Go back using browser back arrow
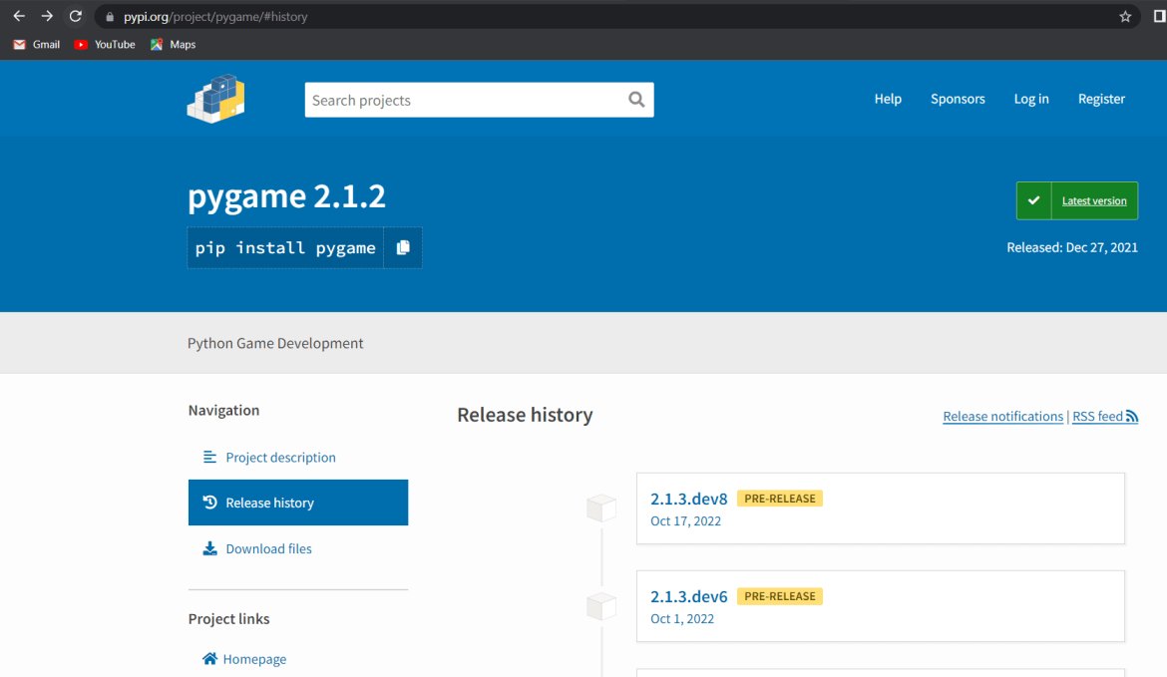 (x=19, y=16)
